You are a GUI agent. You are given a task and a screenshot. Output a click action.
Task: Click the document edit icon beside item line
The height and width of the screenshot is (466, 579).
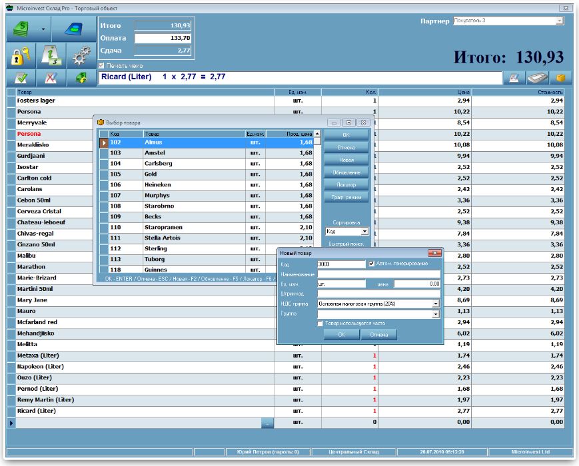514,78
